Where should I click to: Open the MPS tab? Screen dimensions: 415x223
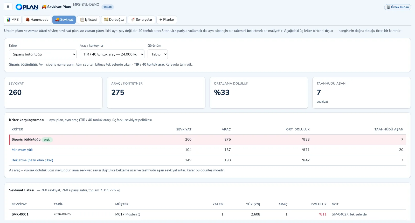(13, 20)
